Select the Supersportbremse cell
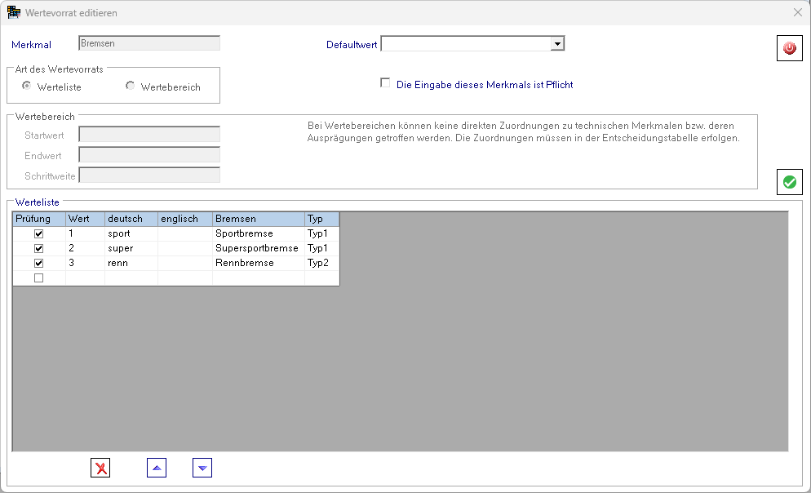 pyautogui.click(x=258, y=248)
